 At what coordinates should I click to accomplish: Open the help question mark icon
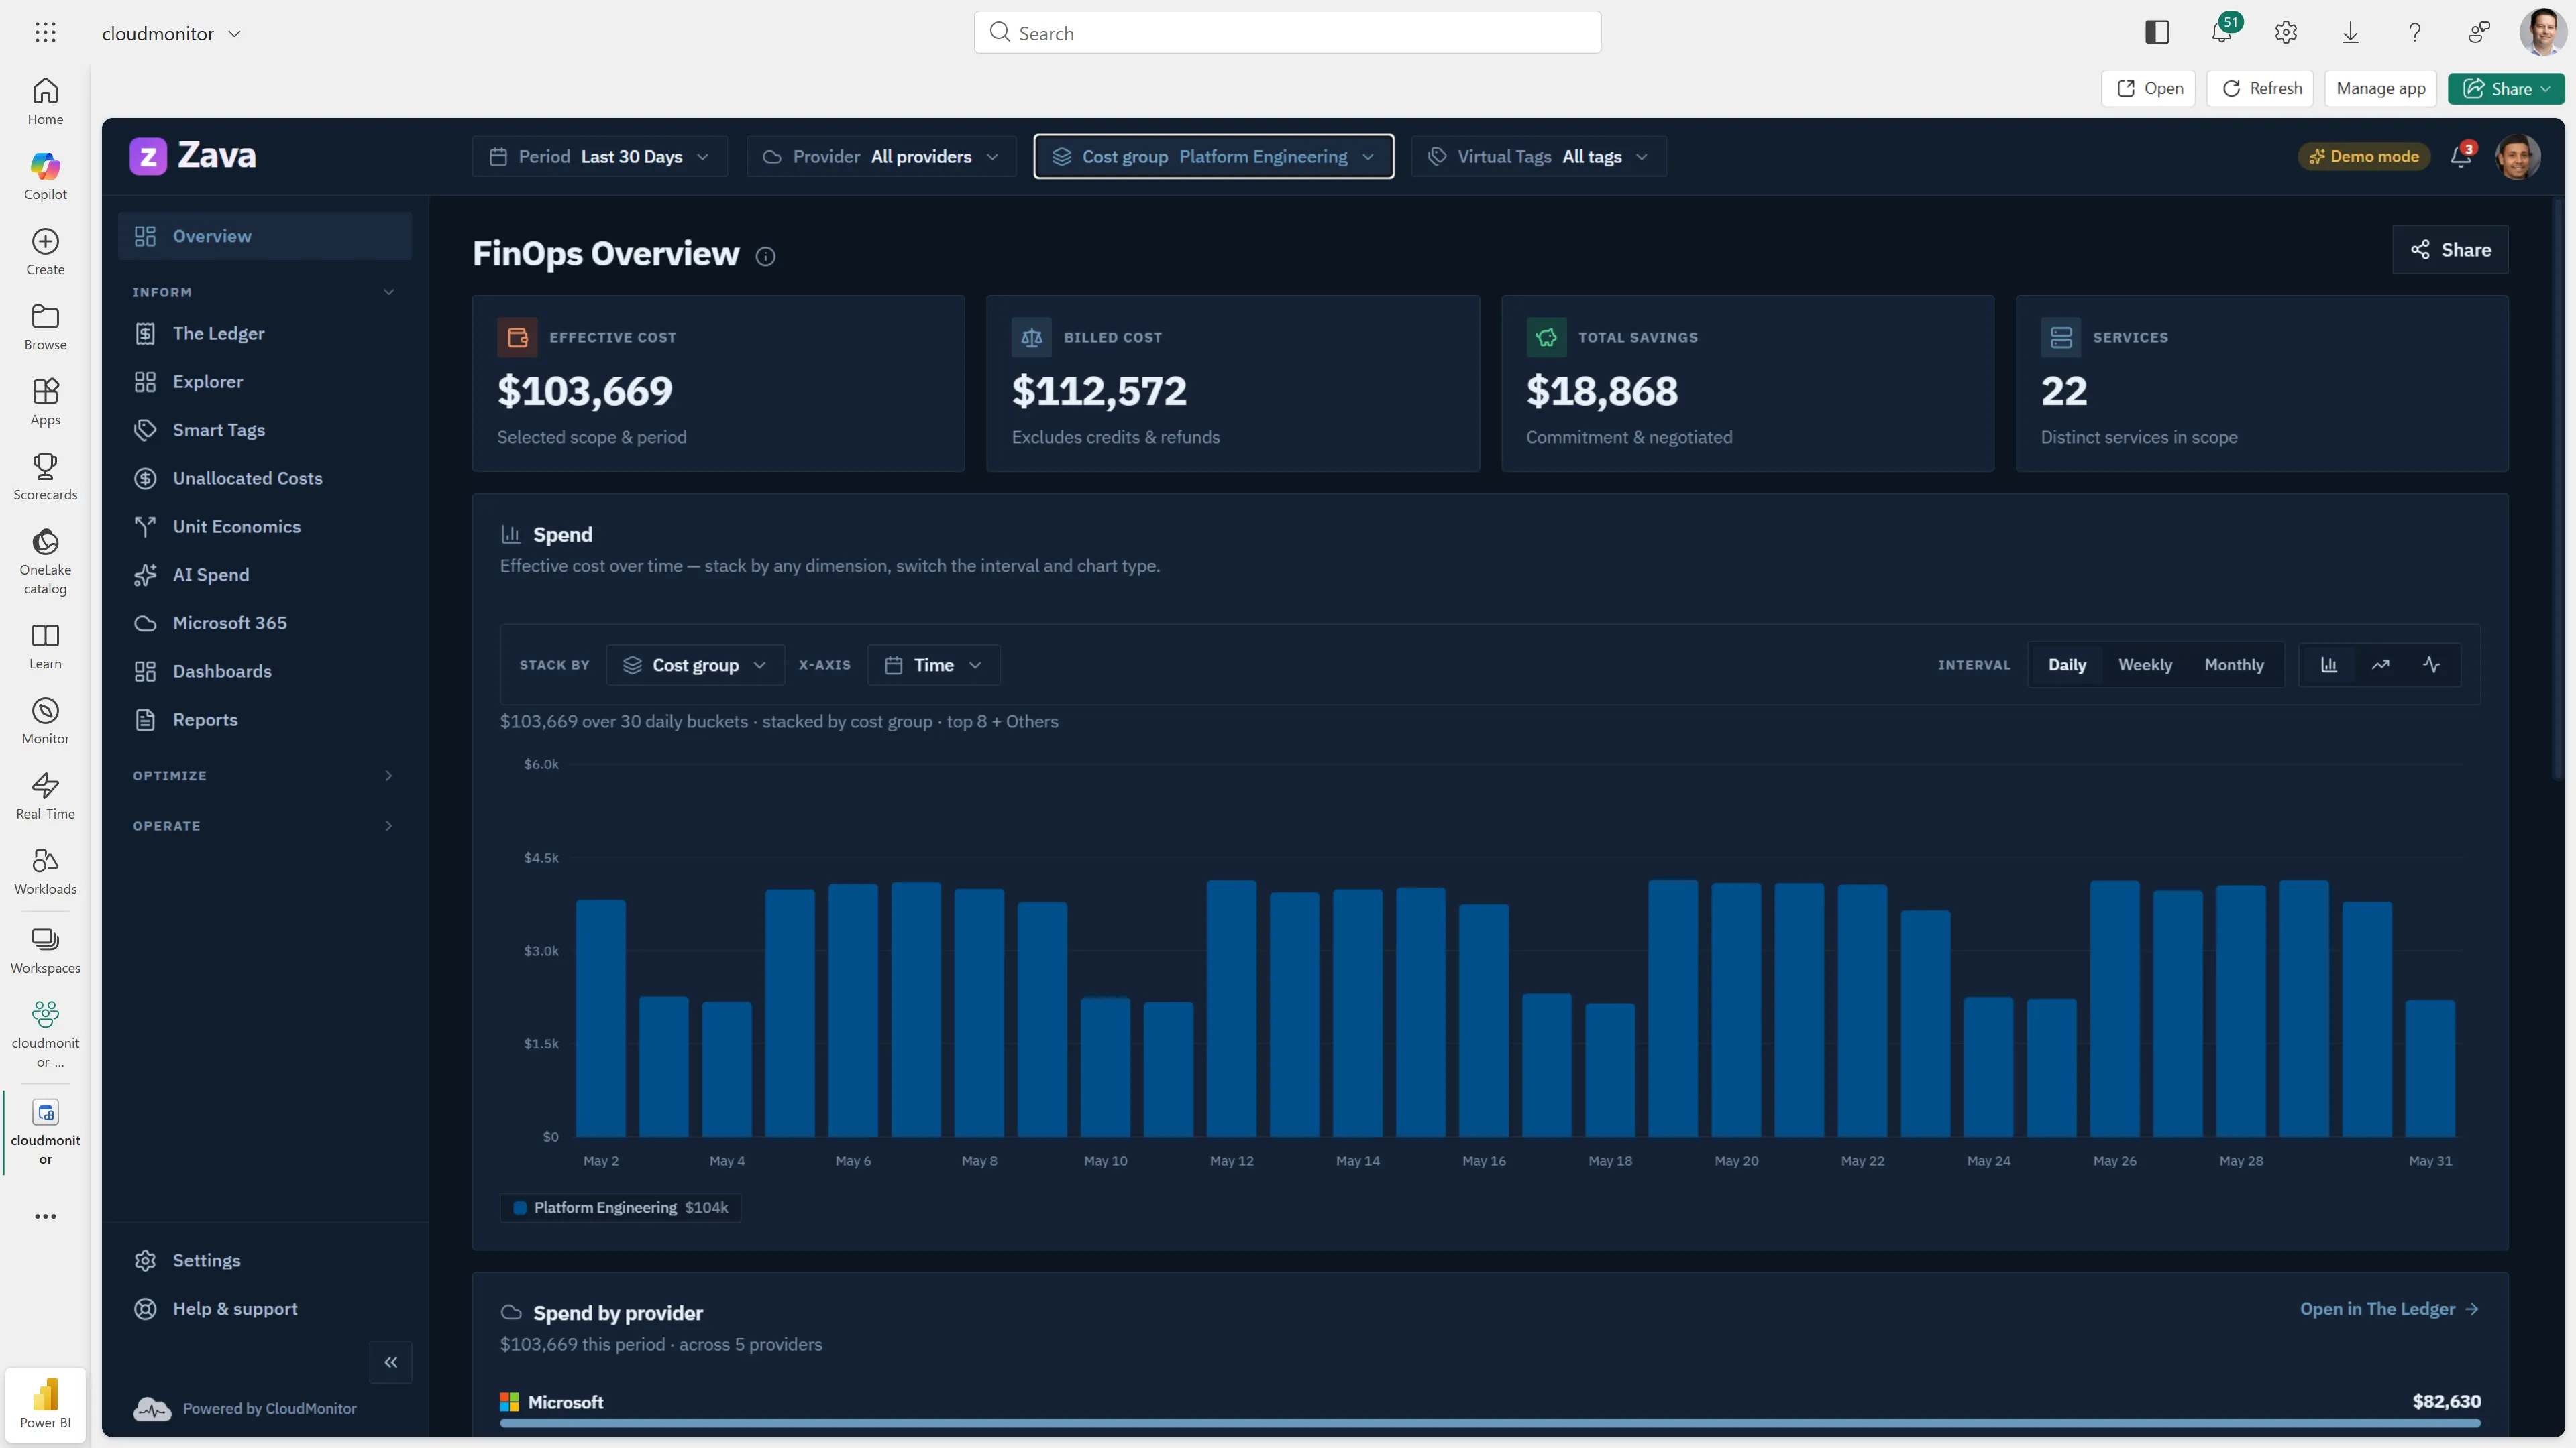click(x=2415, y=33)
